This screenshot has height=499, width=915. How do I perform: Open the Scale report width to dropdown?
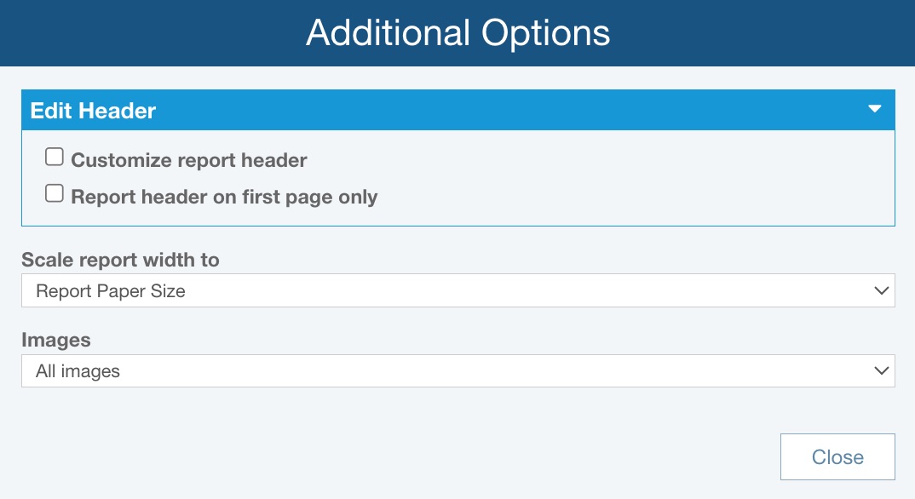pyautogui.click(x=457, y=290)
